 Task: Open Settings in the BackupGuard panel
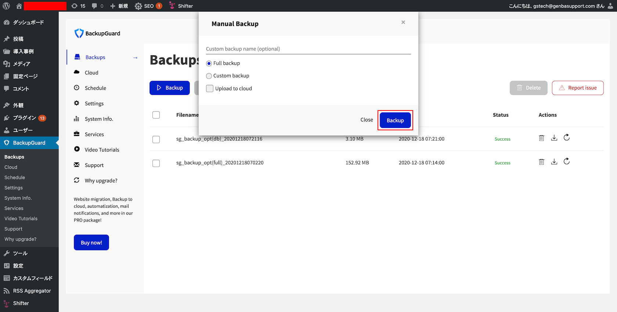point(94,104)
